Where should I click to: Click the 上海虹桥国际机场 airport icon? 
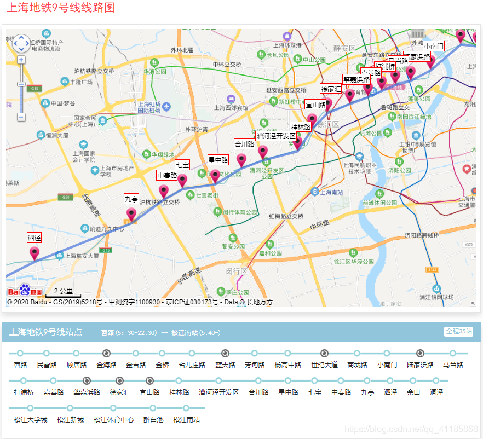click(x=166, y=107)
